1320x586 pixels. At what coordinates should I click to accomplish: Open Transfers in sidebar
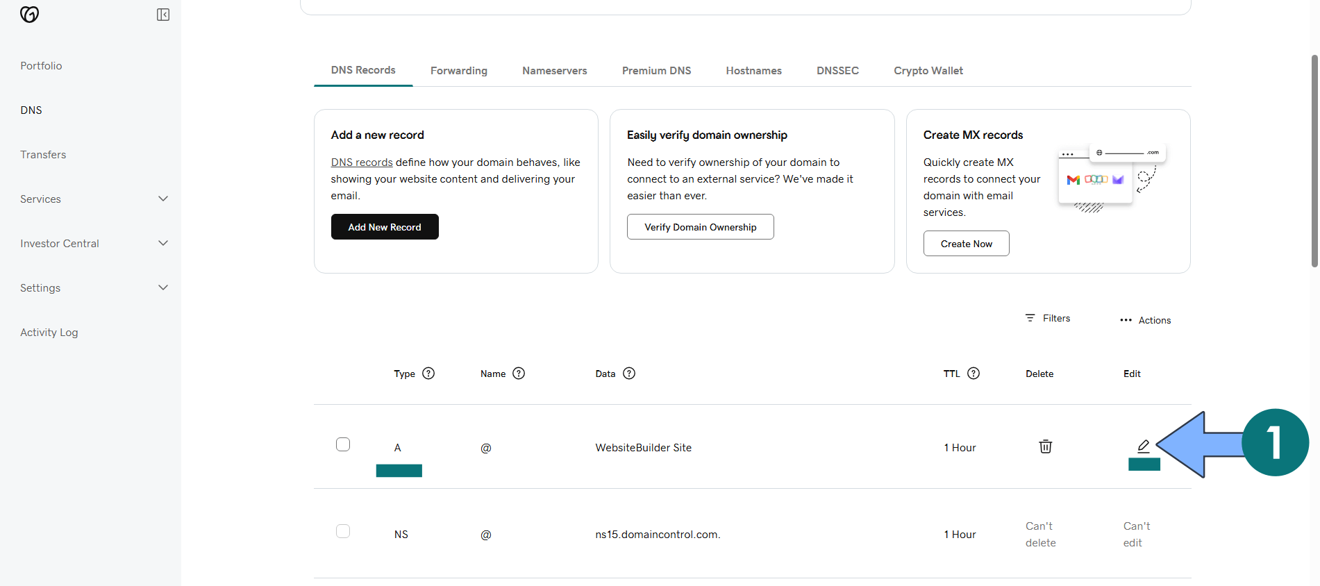pyautogui.click(x=43, y=155)
